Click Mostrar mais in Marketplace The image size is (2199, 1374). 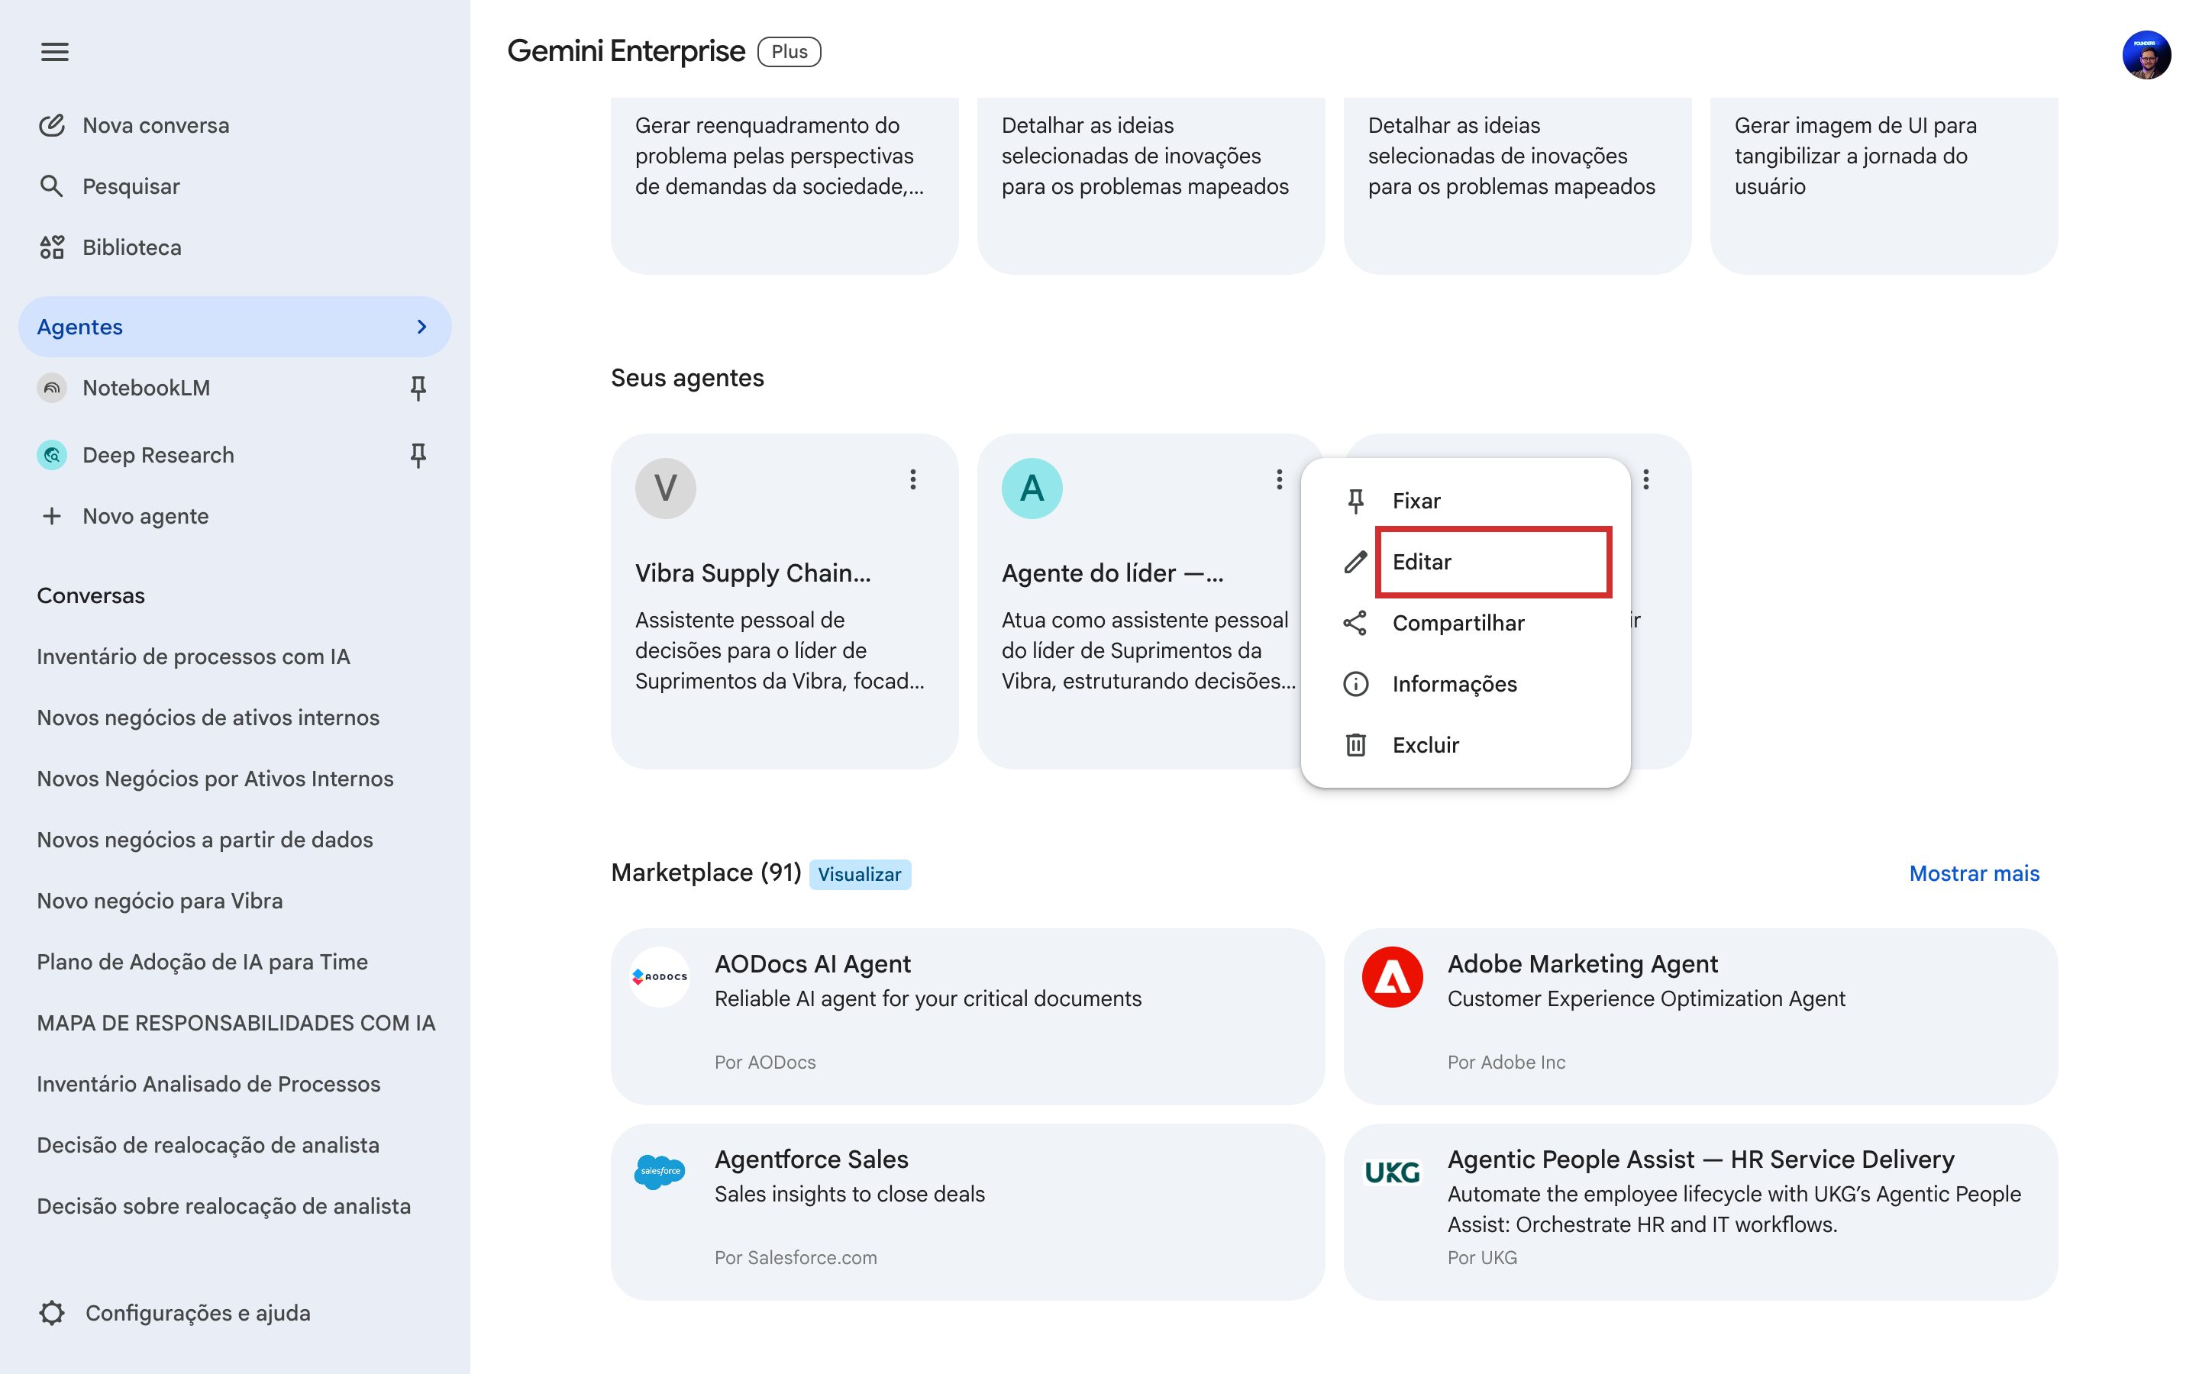pyautogui.click(x=1974, y=873)
